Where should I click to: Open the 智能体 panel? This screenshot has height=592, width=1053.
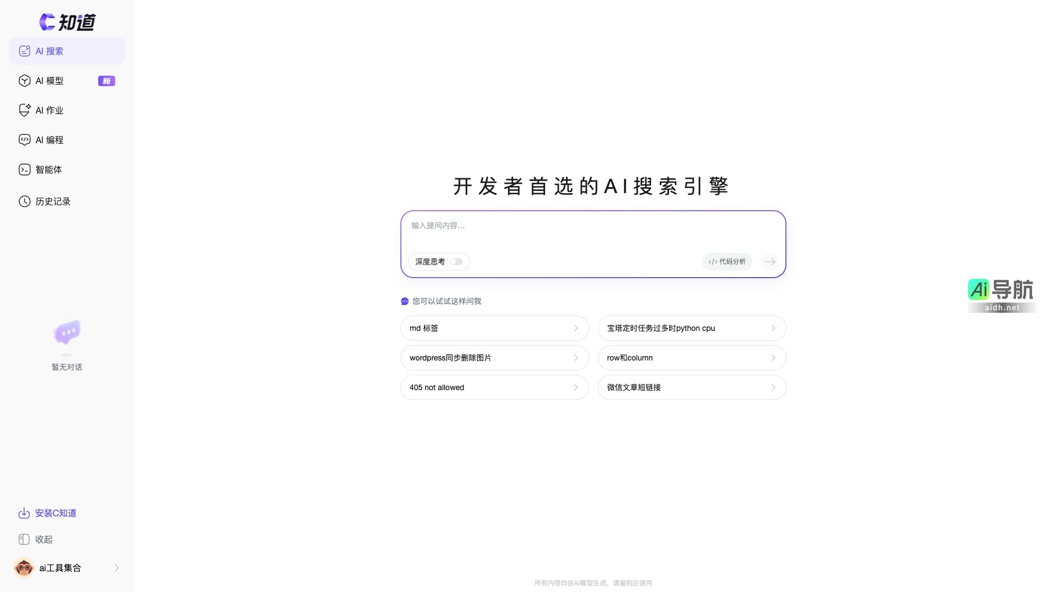tap(49, 170)
